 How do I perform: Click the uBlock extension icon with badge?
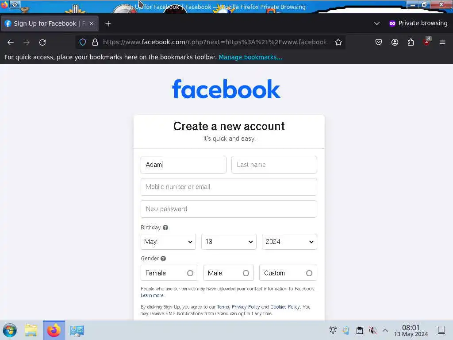point(427,42)
